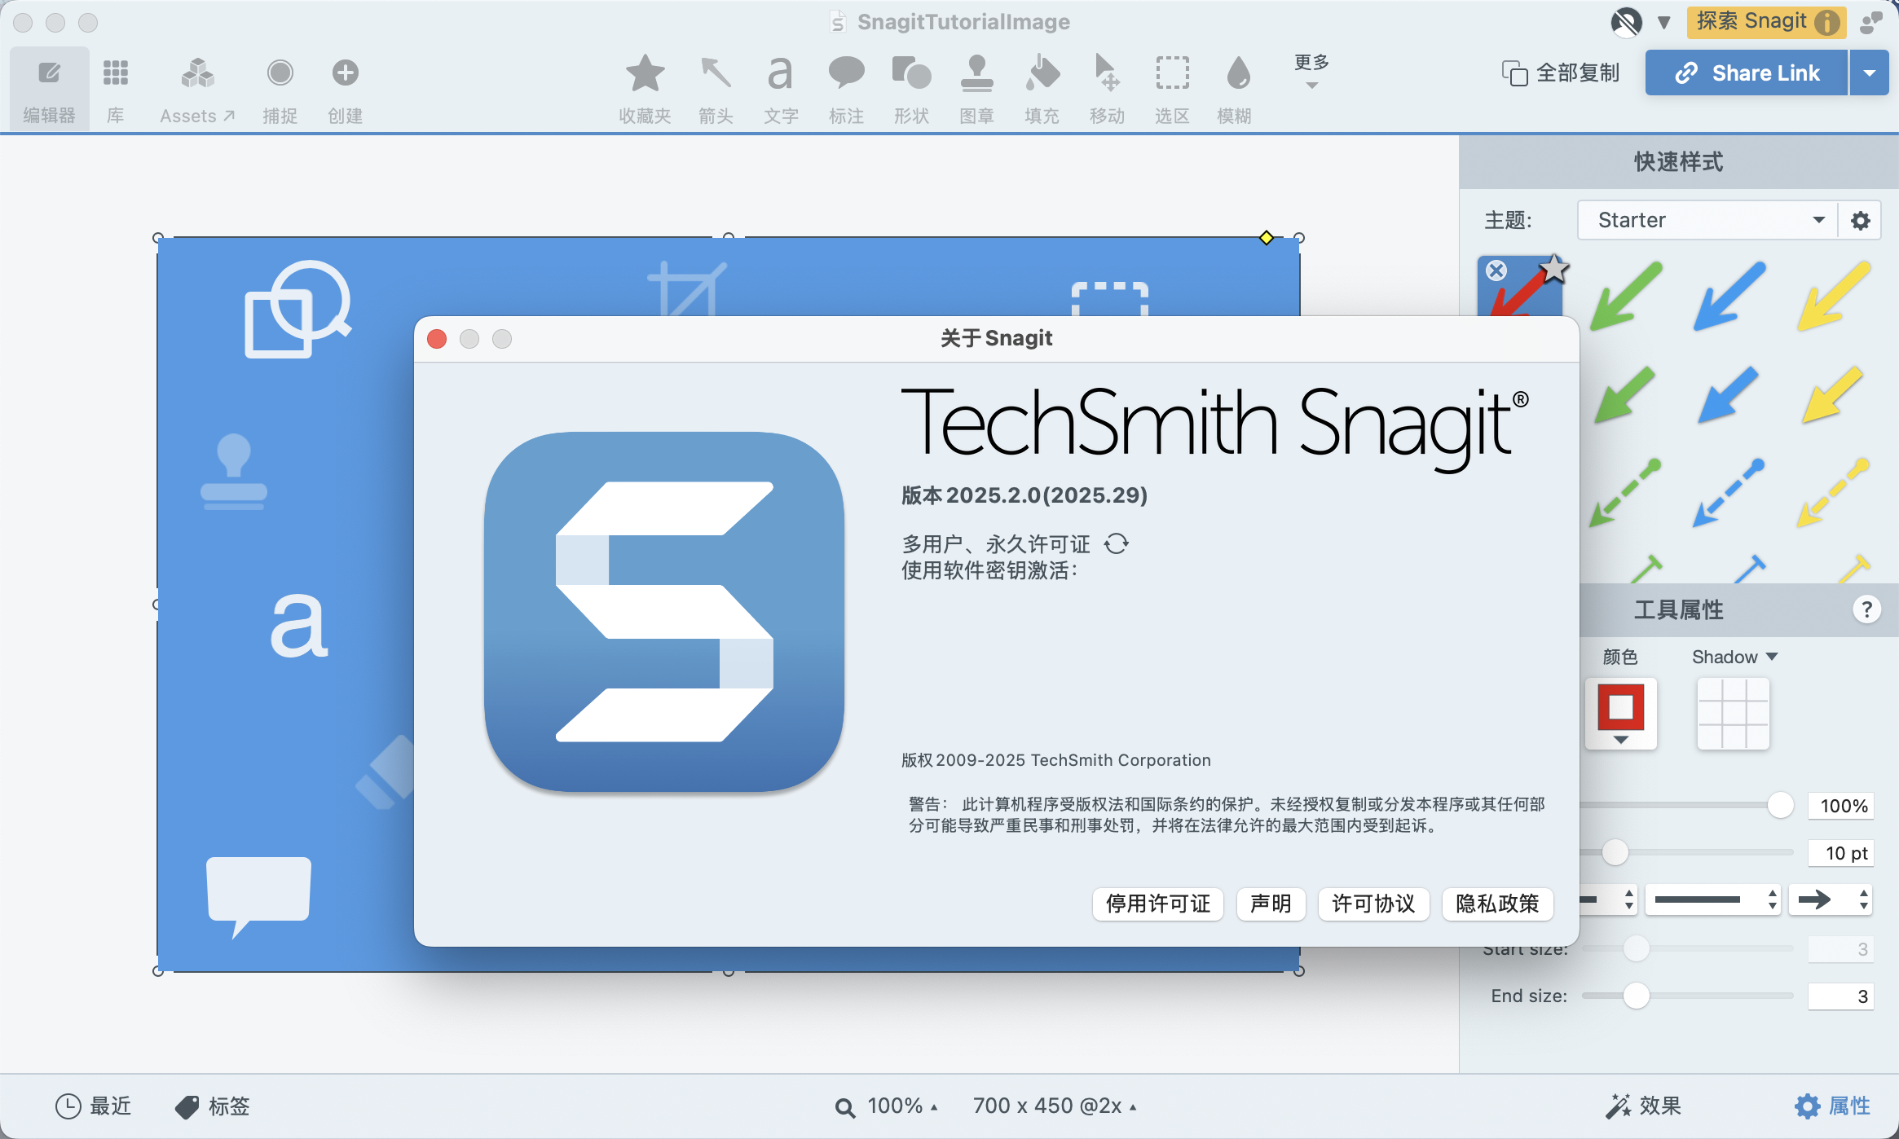Adjust the End size slider
The image size is (1899, 1139).
pos(1636,996)
